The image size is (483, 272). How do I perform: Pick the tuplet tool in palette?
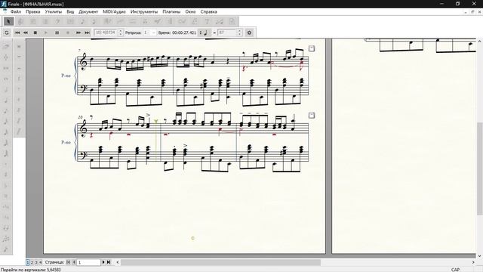point(6,239)
